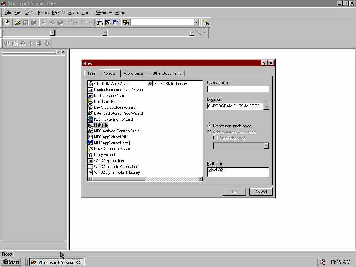The width and height of the screenshot is (356, 267).
Task: Click the Stop Build toolbar icon
Action: 23,43
